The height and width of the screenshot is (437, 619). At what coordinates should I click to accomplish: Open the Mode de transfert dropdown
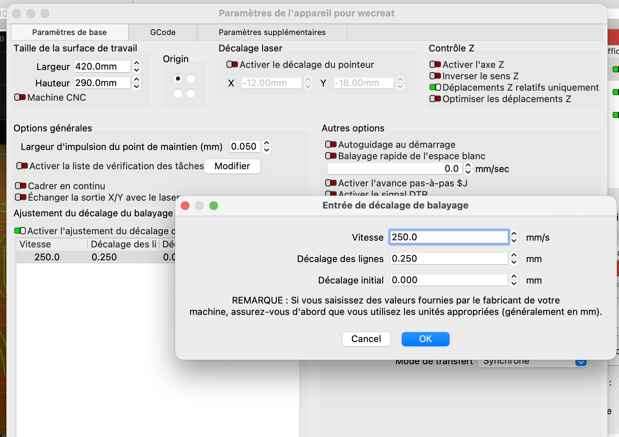click(581, 362)
